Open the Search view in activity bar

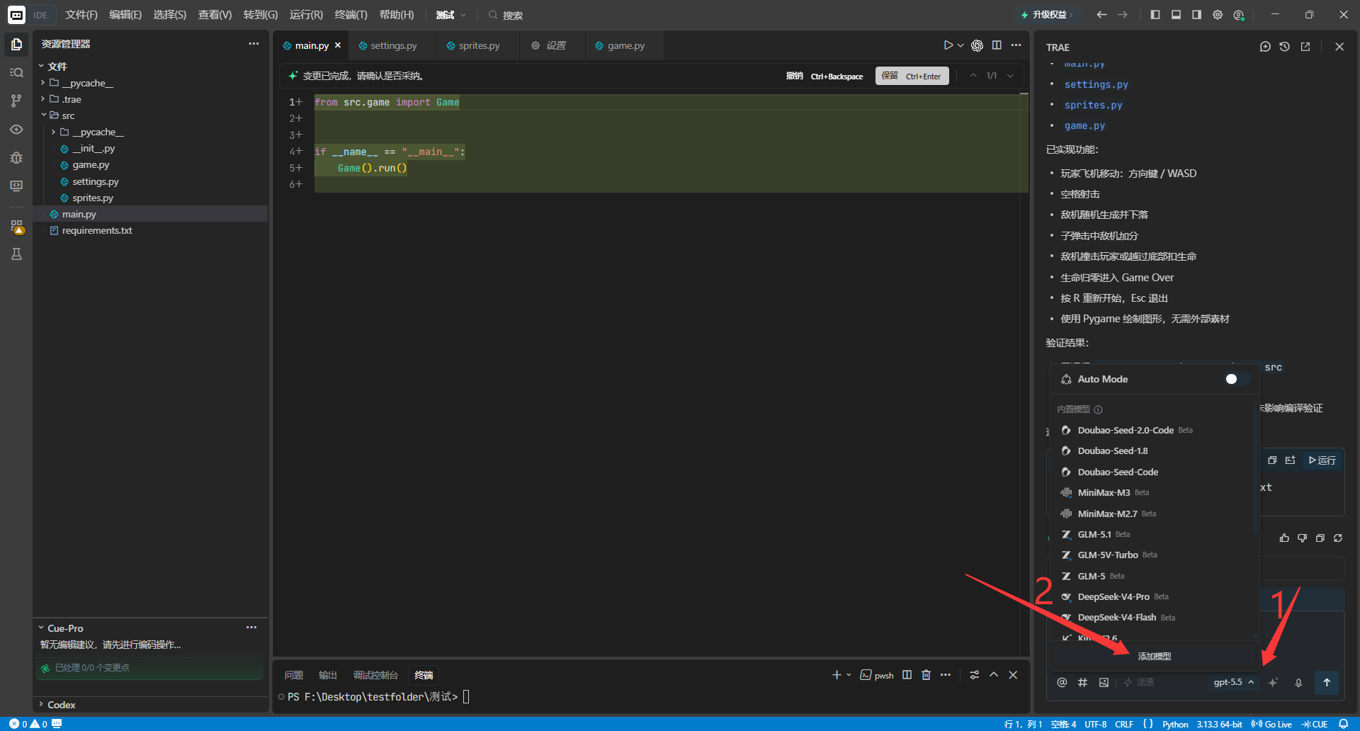tap(16, 72)
